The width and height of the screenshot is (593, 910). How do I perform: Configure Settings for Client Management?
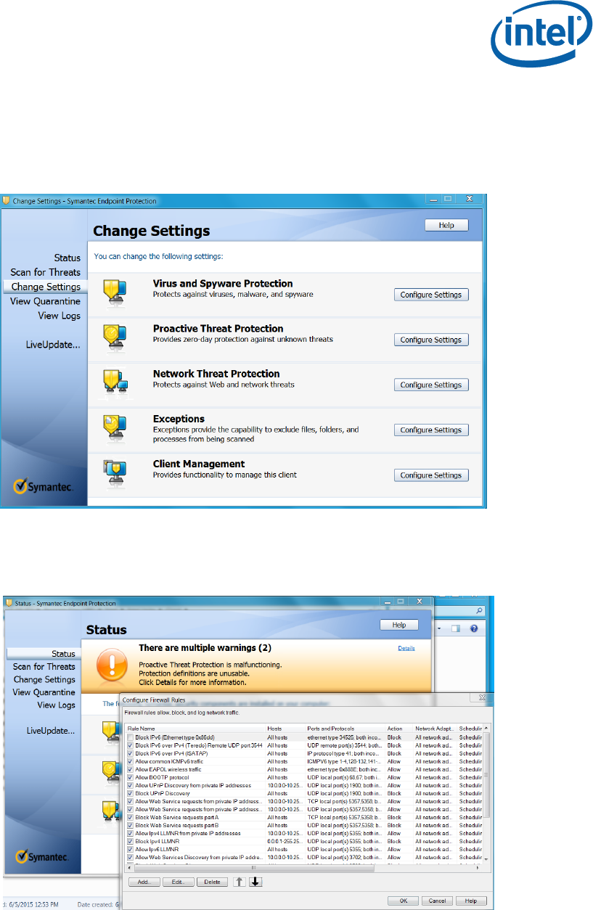pos(431,475)
